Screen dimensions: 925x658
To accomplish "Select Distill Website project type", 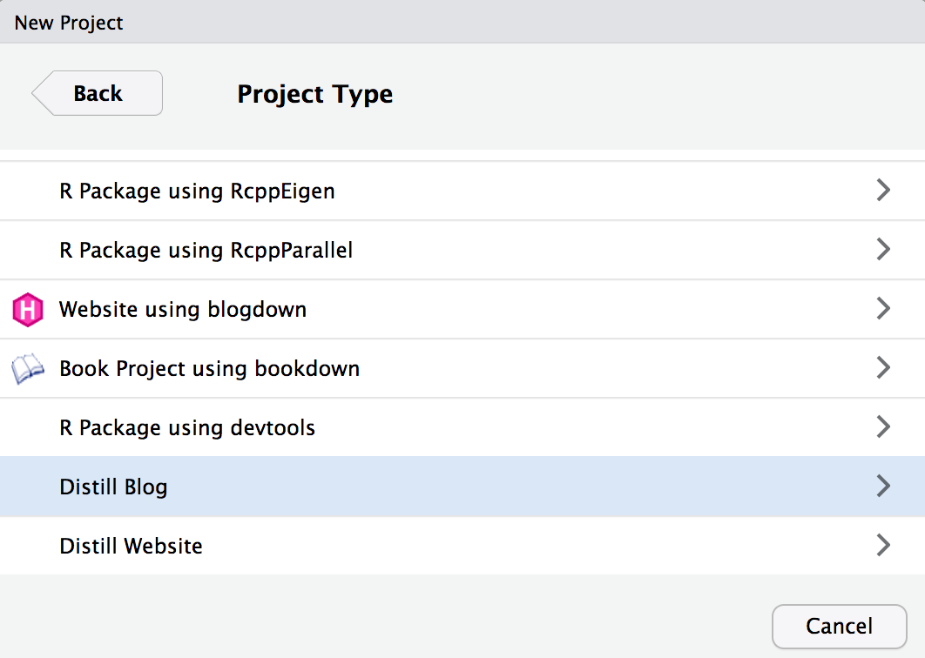I will (x=130, y=546).
